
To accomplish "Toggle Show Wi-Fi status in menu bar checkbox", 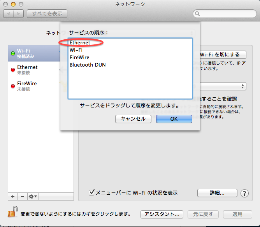I will [x=91, y=192].
